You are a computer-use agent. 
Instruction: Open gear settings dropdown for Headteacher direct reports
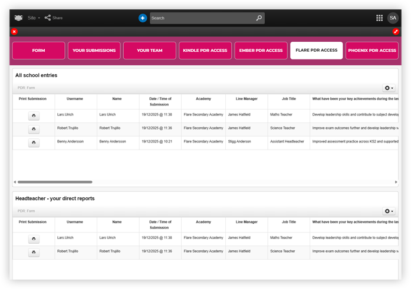pos(389,211)
